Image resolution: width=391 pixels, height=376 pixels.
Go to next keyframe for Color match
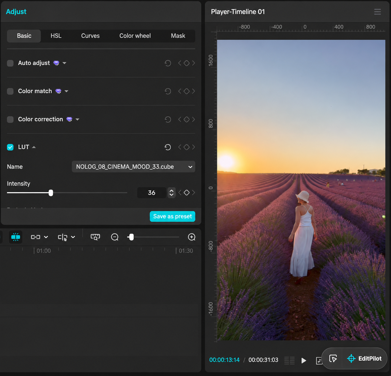193,91
